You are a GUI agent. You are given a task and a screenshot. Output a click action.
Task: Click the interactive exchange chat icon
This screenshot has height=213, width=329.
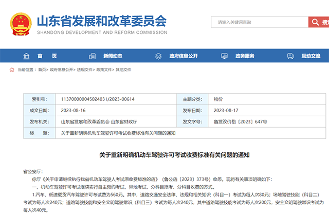[x=291, y=56]
